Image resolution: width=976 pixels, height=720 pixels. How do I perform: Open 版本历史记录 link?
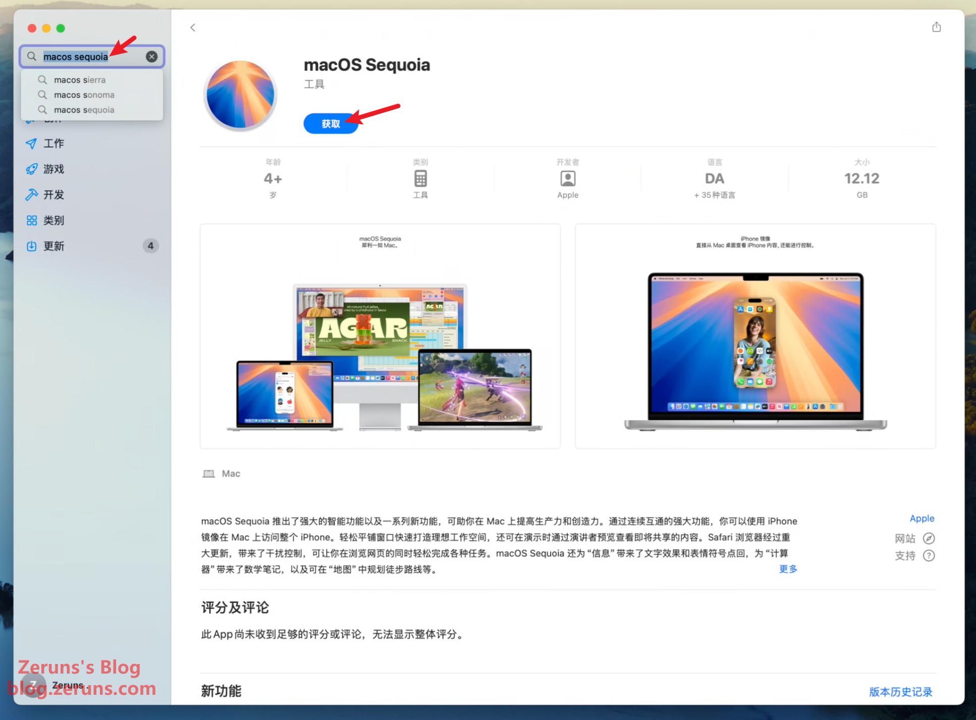tap(900, 692)
